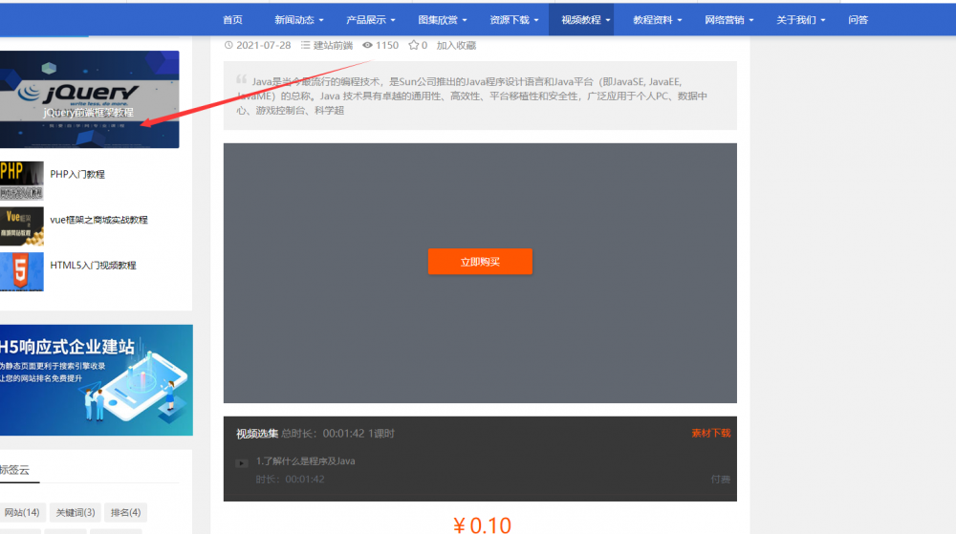The image size is (956, 534).
Task: Select the 关键词(3) tag
Action: pyautogui.click(x=76, y=513)
